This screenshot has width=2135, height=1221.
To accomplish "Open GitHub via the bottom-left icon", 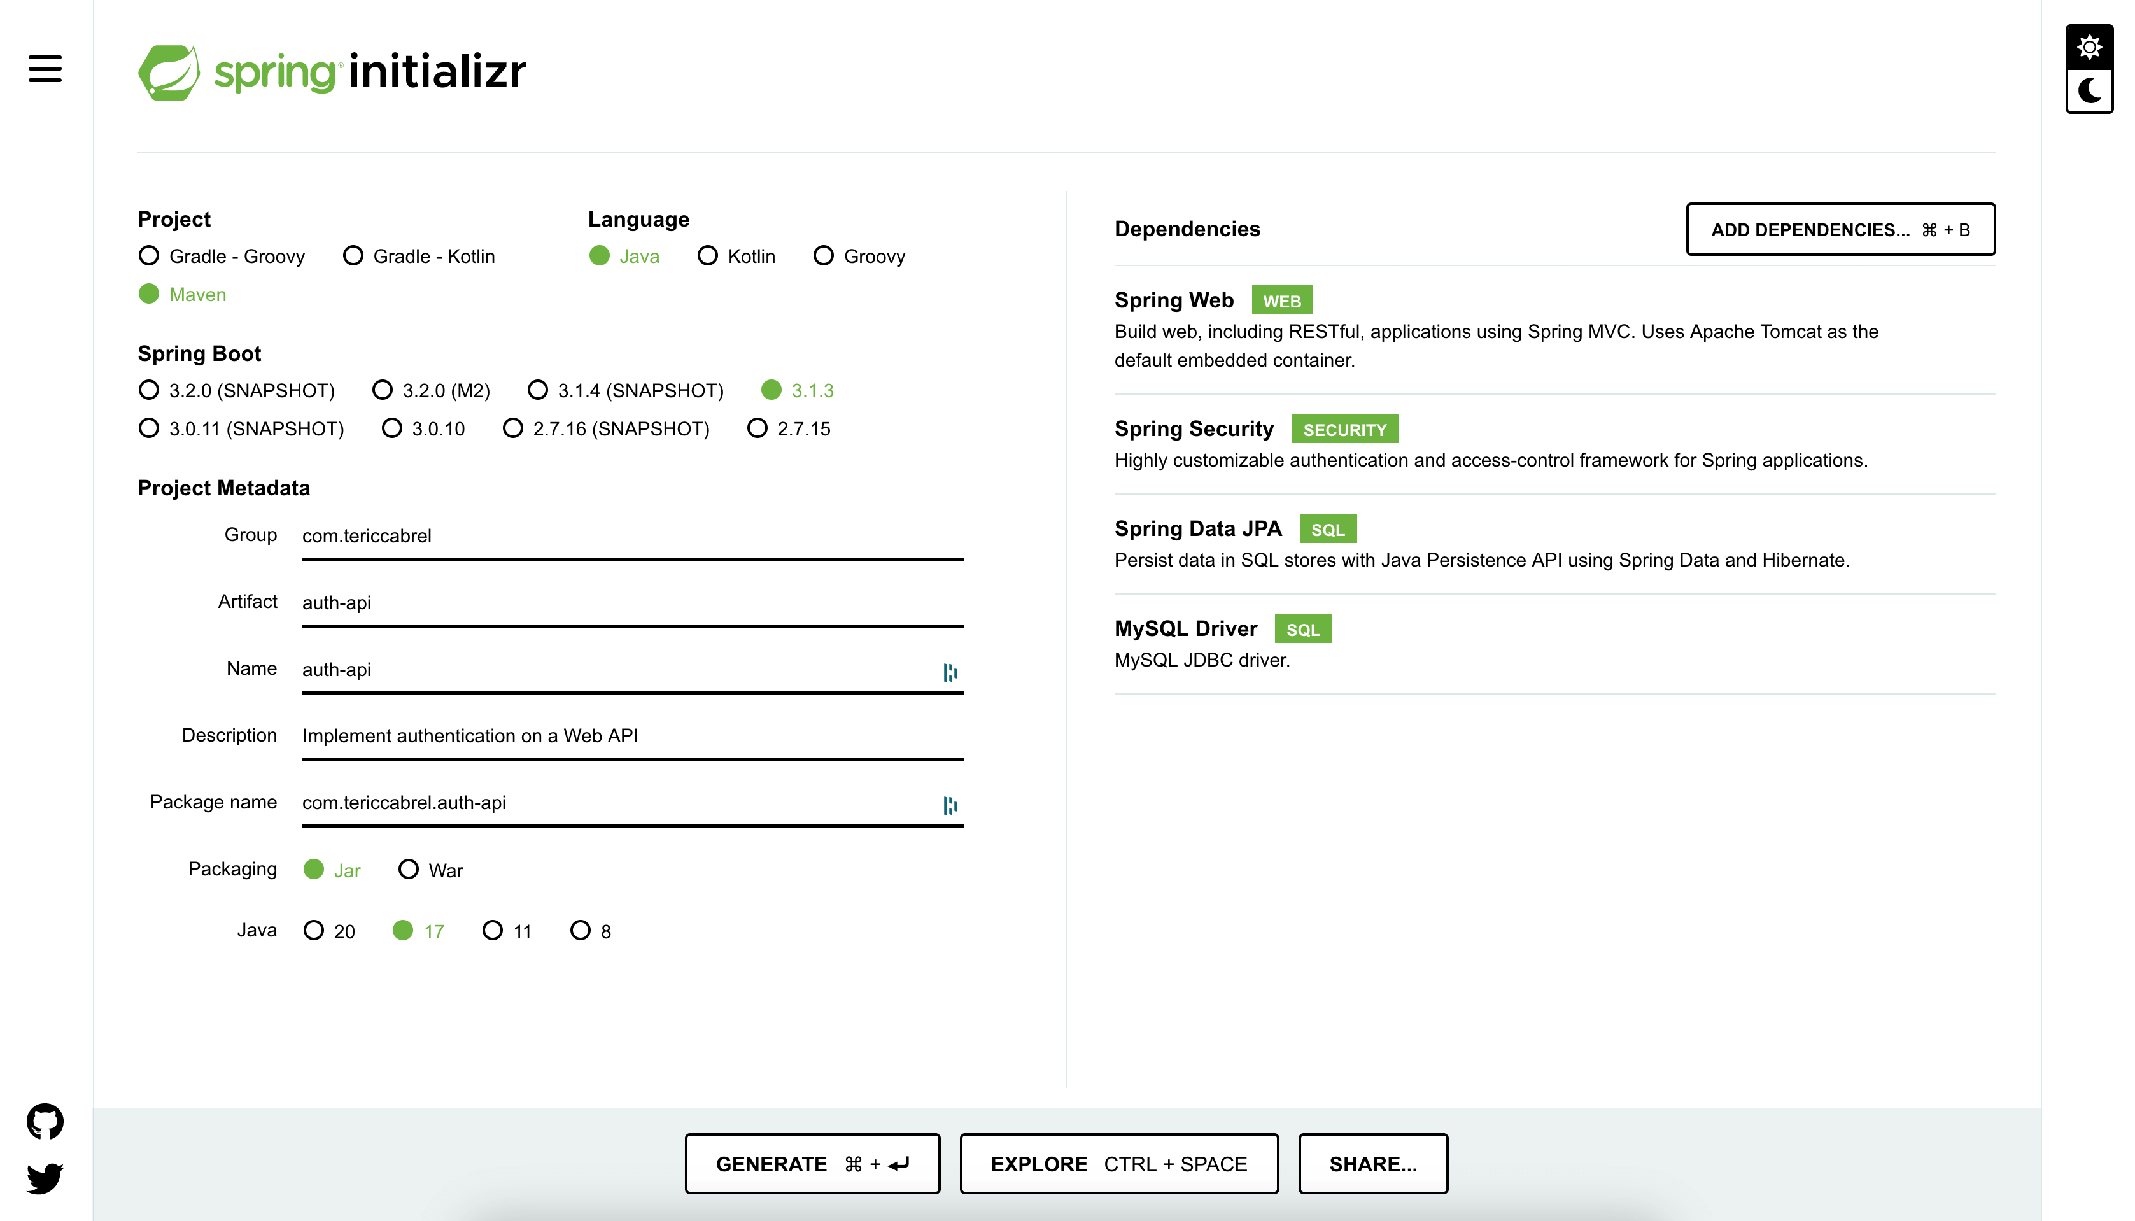I will [45, 1121].
